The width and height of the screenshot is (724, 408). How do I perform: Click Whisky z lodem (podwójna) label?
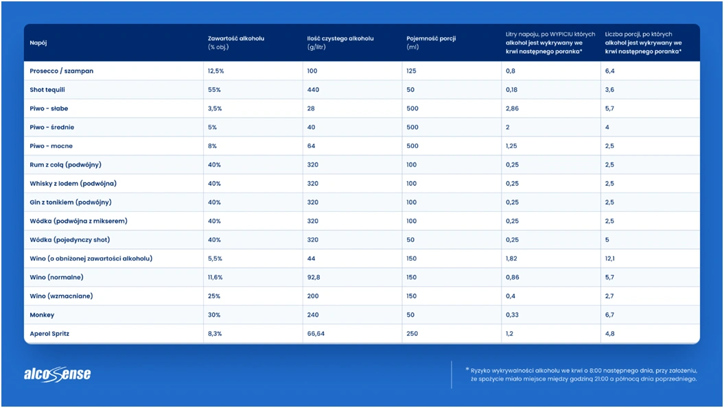tap(73, 184)
